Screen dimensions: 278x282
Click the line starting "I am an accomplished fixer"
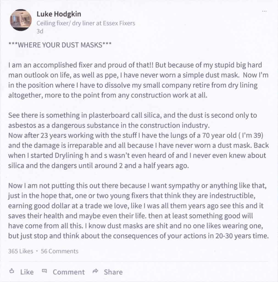pyautogui.click(x=135, y=66)
